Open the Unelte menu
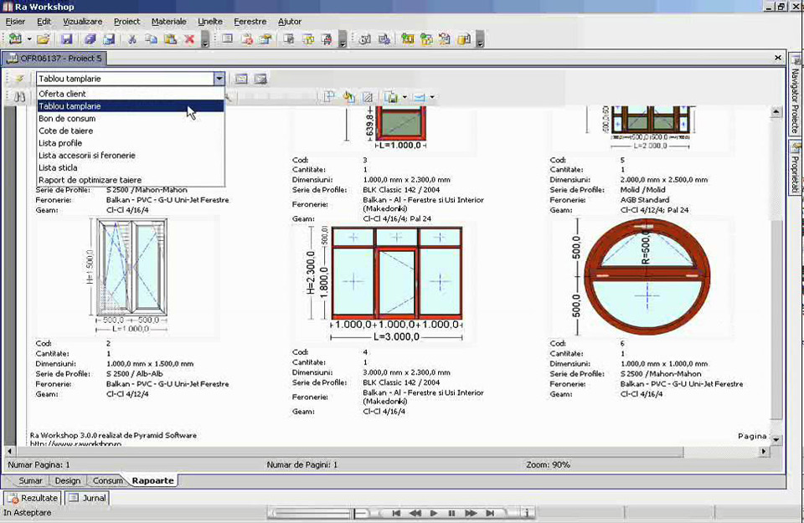 point(210,22)
